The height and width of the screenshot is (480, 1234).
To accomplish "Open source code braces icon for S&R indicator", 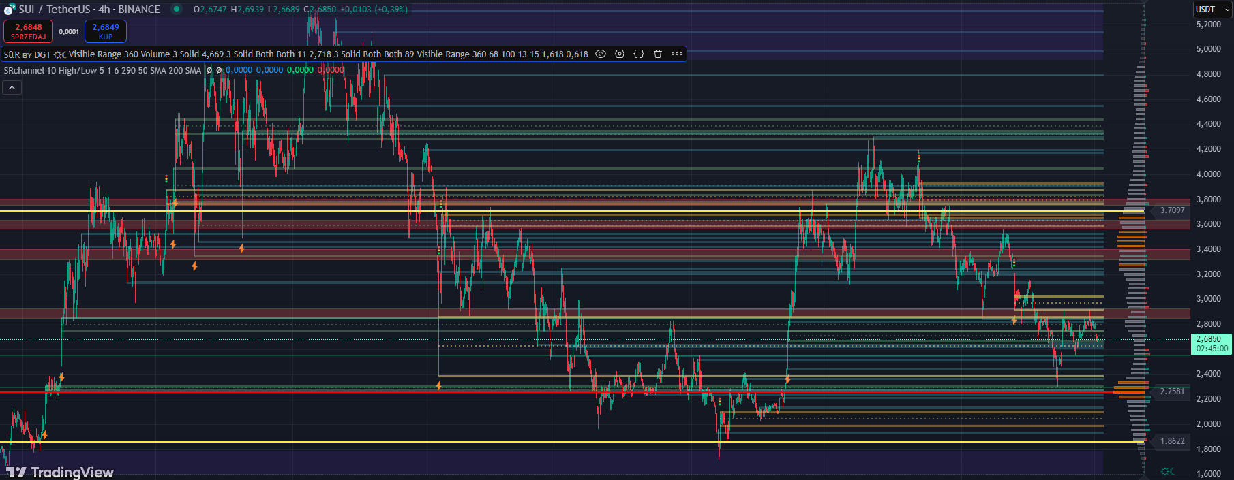I will point(639,54).
